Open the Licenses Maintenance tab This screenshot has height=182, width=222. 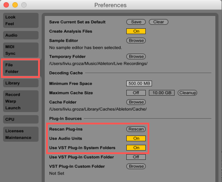click(x=21, y=134)
